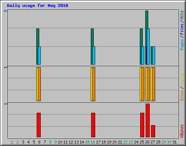Click the red KBytes bar for day 25
This screenshot has width=186, height=146.
coord(142,125)
